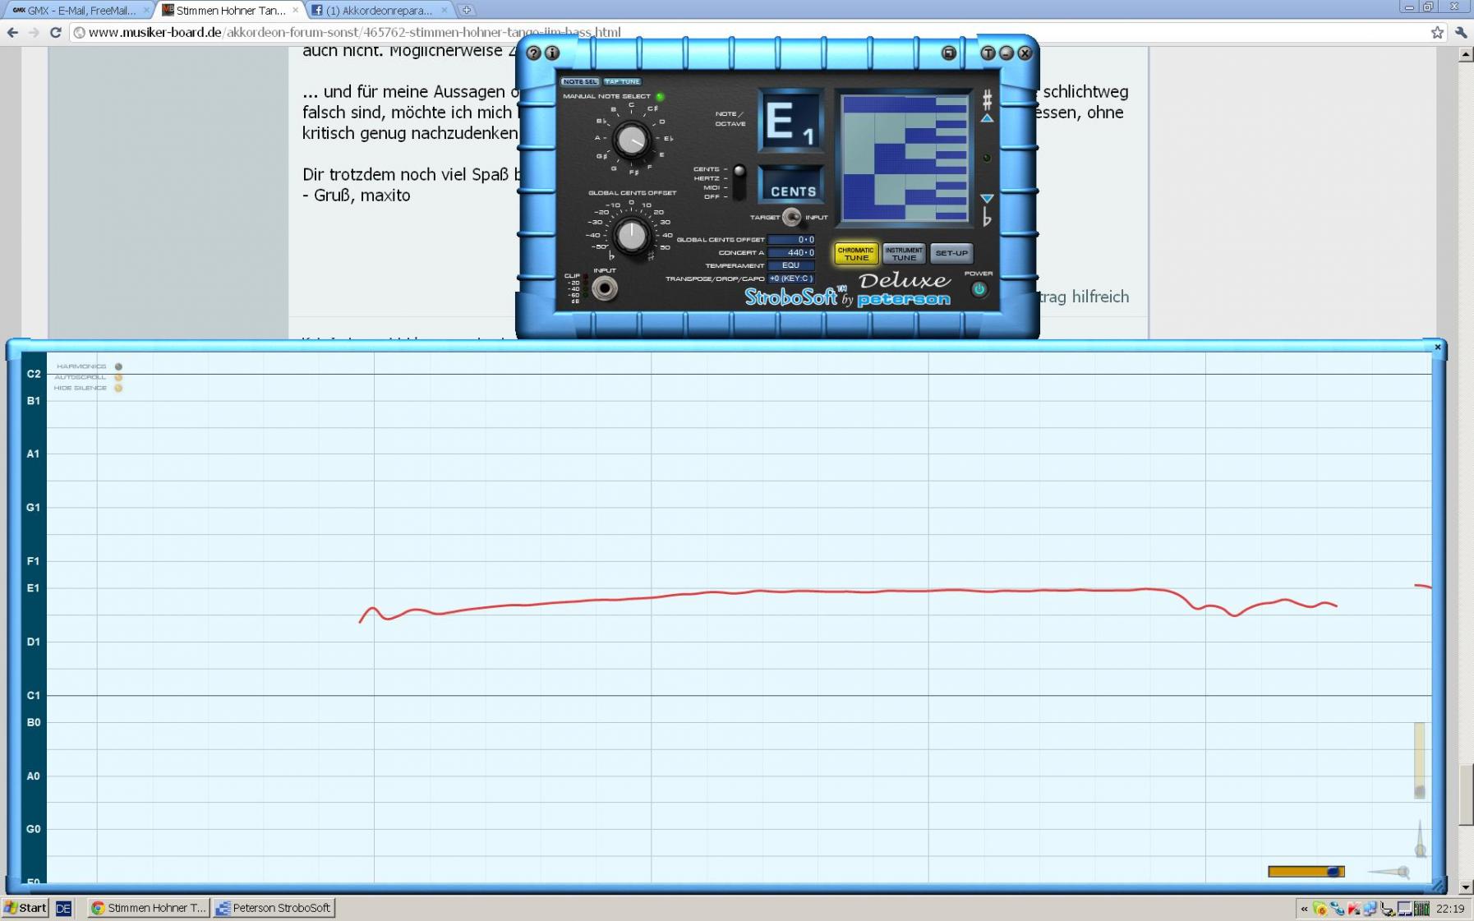The height and width of the screenshot is (921, 1474).
Task: Click the E1 note label on graph axis
Action: point(33,588)
